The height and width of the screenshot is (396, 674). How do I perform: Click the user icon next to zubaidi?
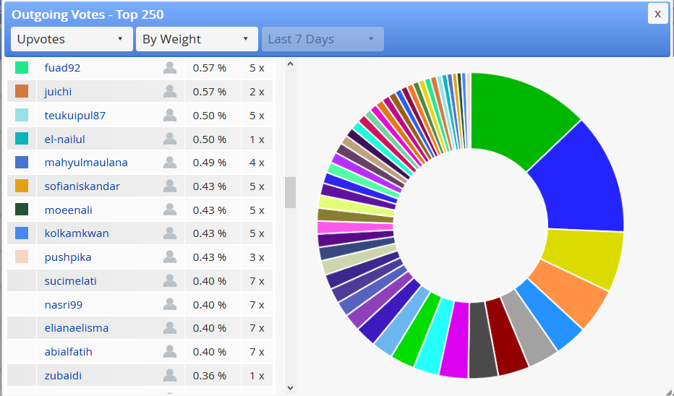tap(170, 375)
